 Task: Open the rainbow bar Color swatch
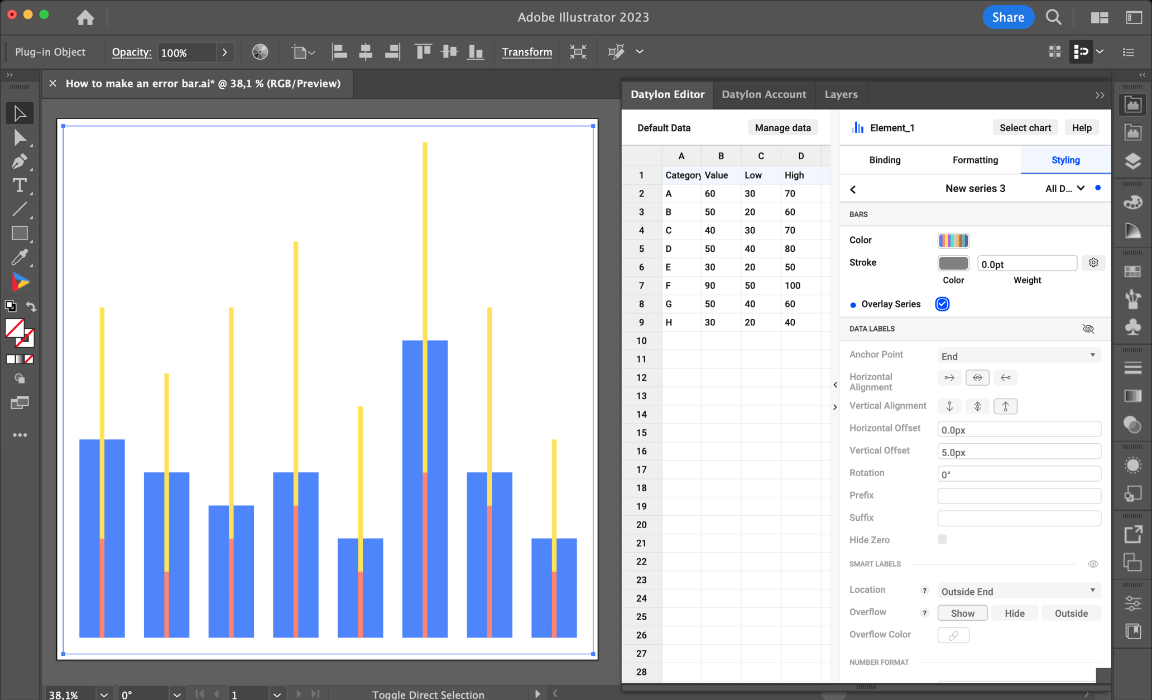point(953,240)
